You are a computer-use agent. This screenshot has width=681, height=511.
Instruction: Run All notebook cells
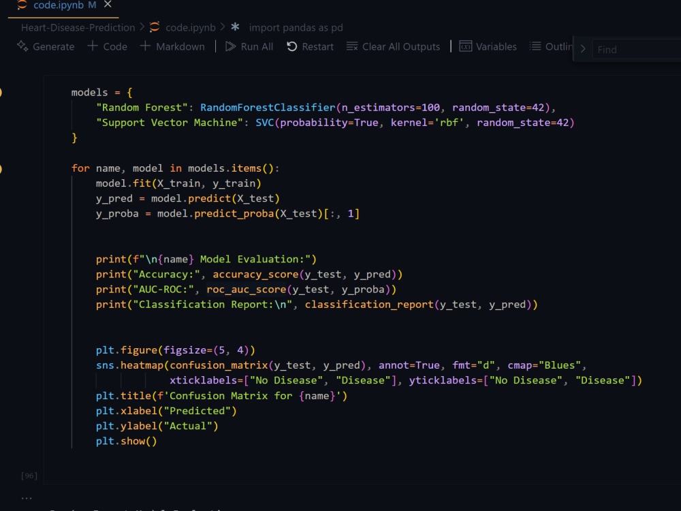pos(249,46)
